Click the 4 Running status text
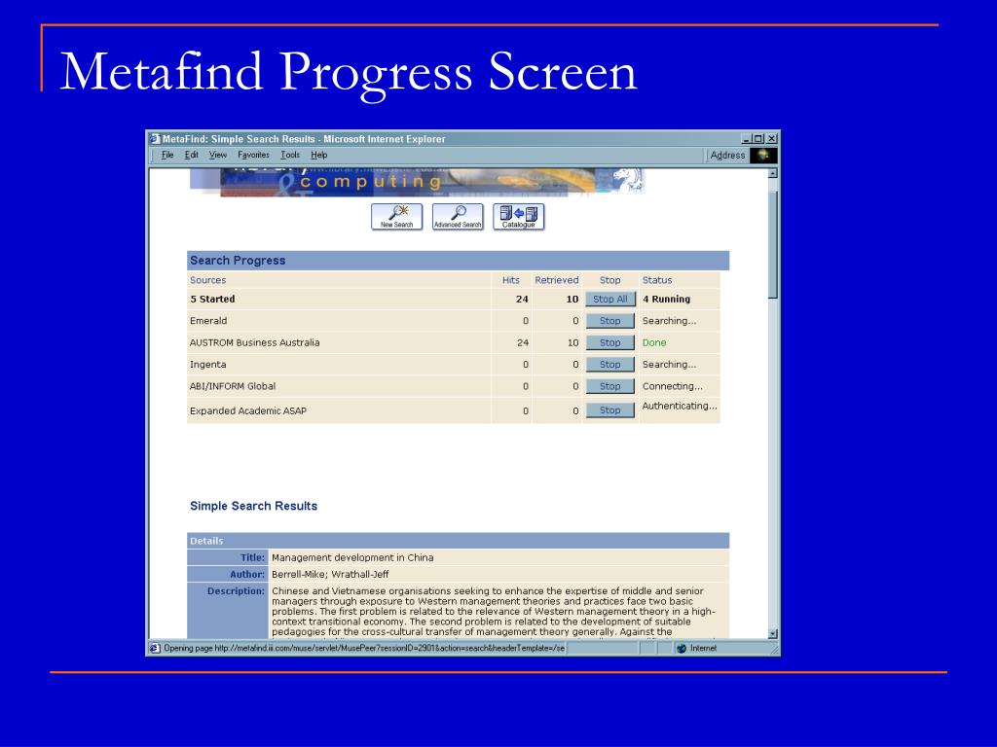The height and width of the screenshot is (747, 997). (x=666, y=300)
